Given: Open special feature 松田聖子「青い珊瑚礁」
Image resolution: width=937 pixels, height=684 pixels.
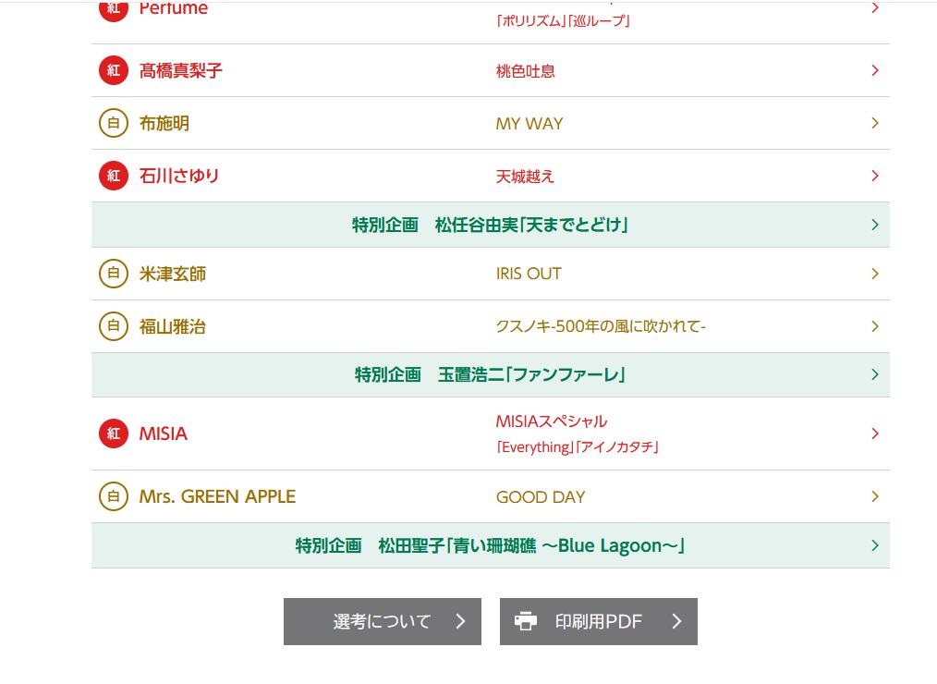Looking at the screenshot, I should tap(490, 545).
